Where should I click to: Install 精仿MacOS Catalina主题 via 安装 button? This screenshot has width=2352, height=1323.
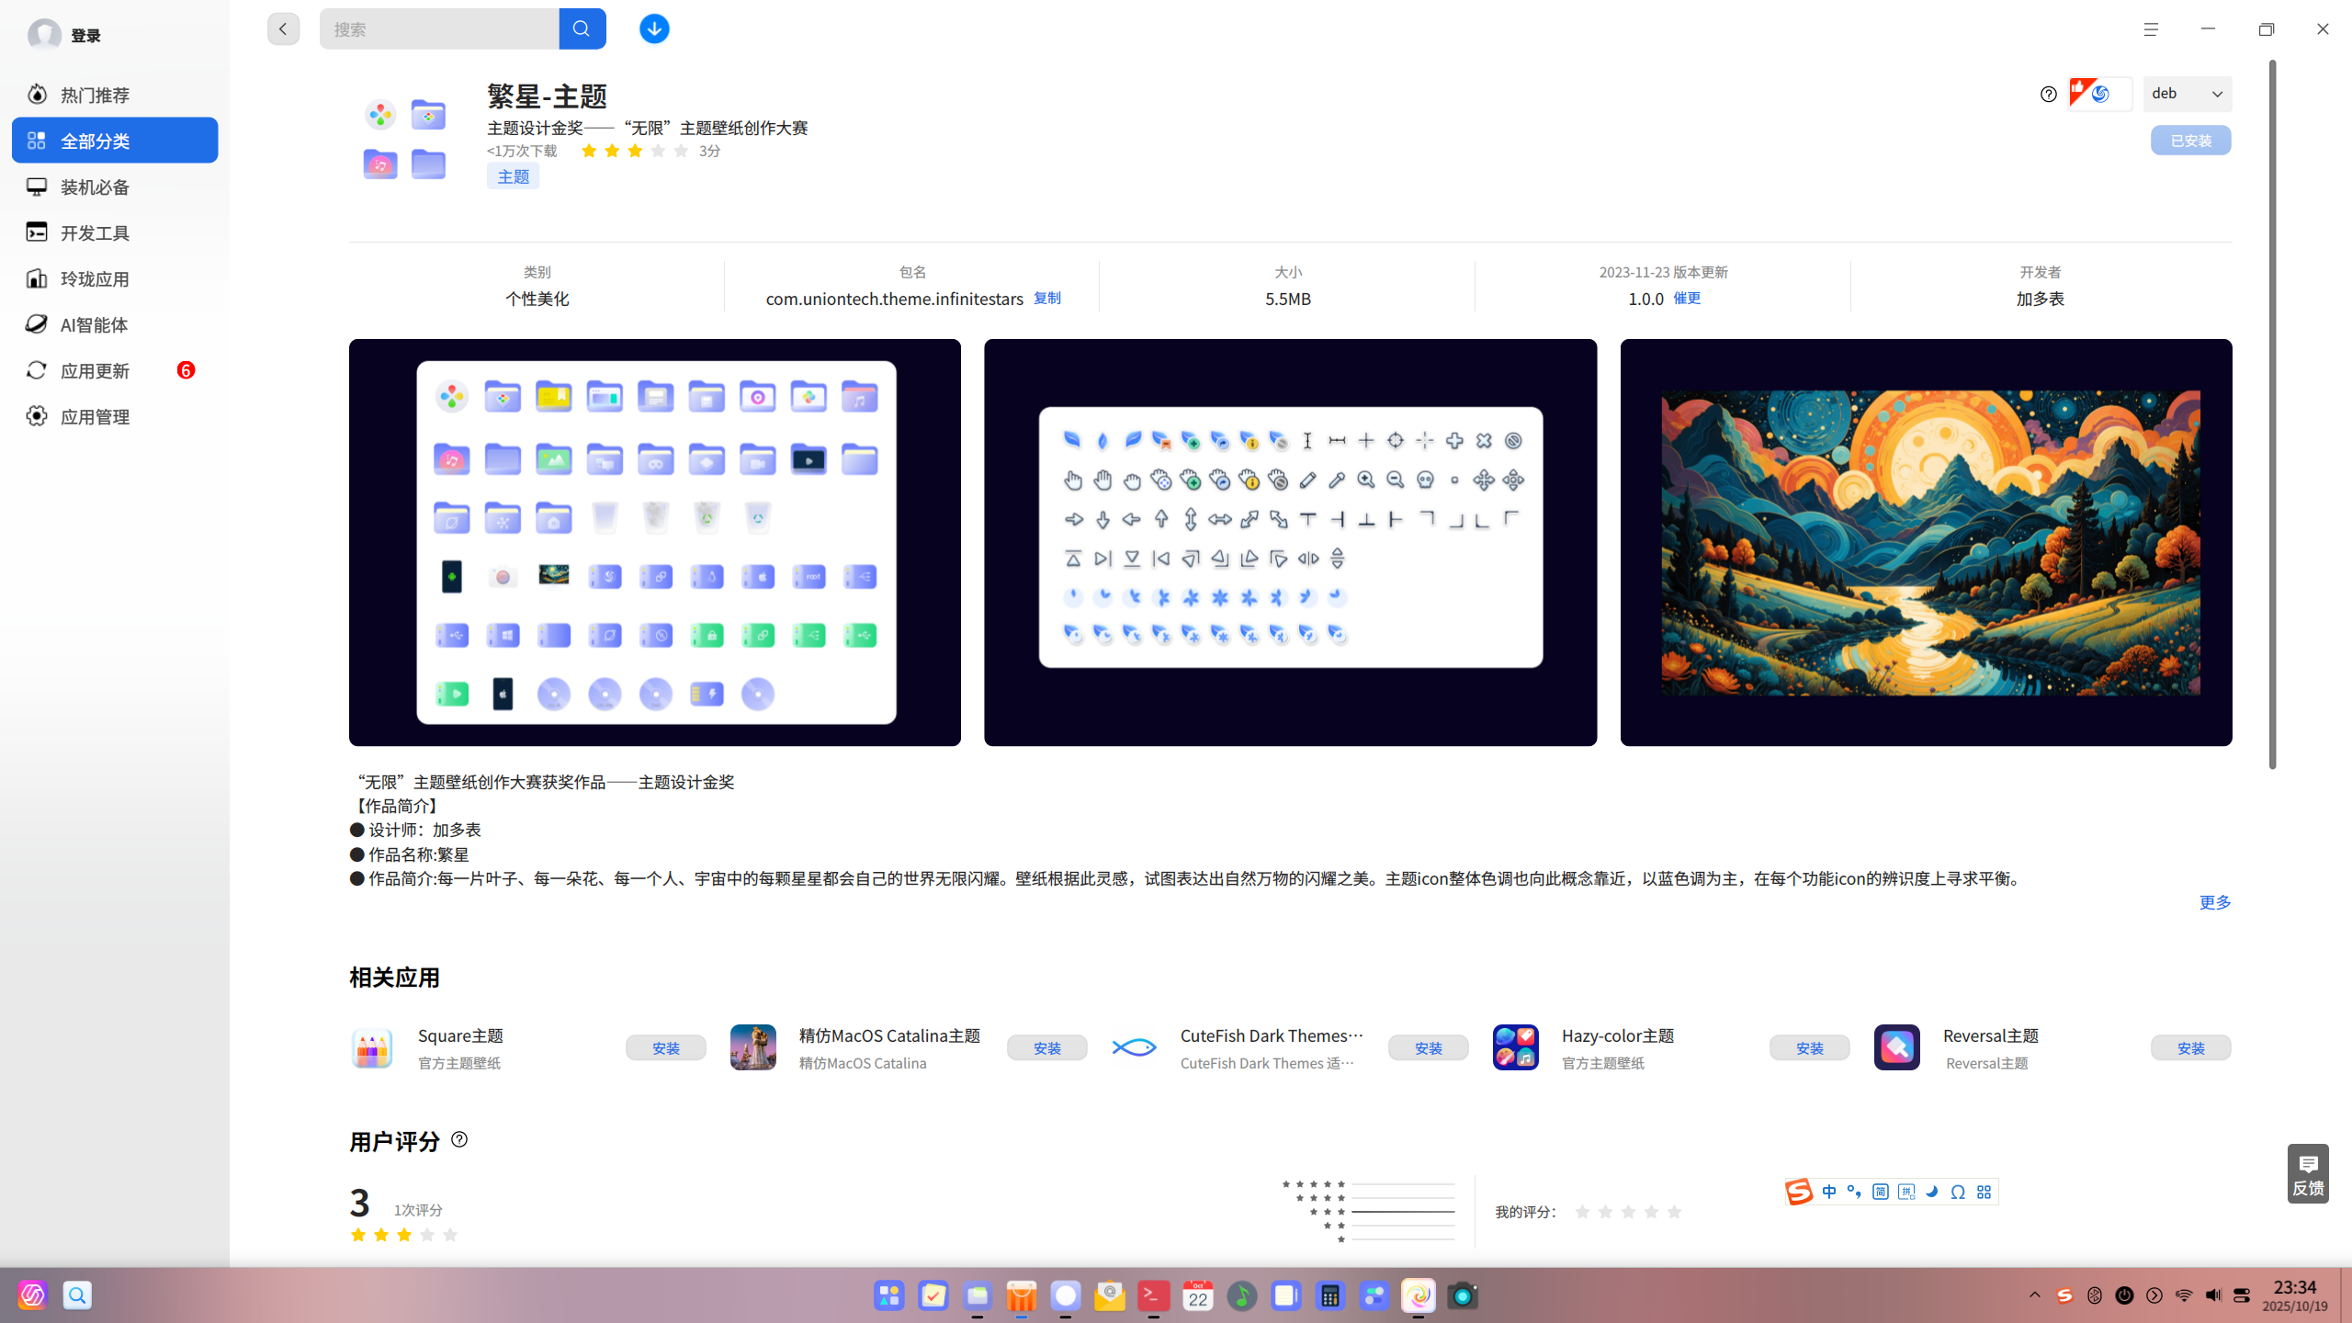1047,1047
